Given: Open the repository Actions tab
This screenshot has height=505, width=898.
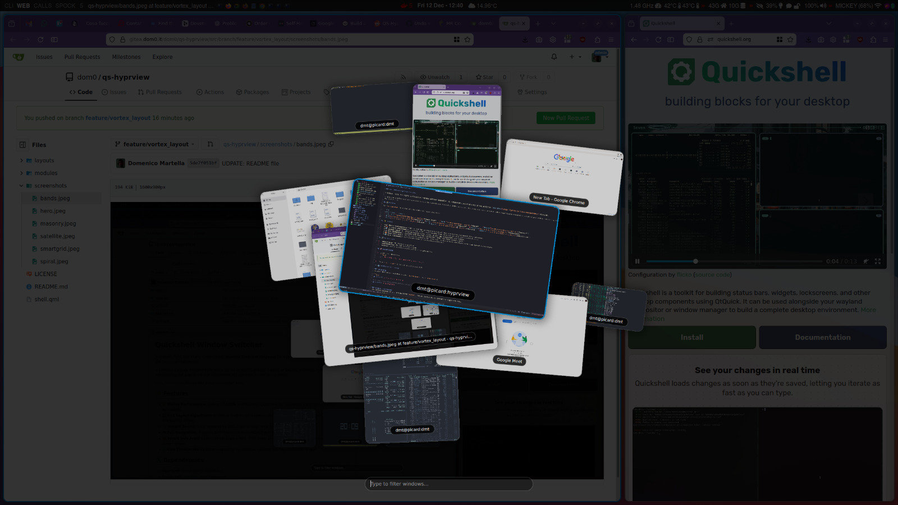Looking at the screenshot, I should pos(210,92).
